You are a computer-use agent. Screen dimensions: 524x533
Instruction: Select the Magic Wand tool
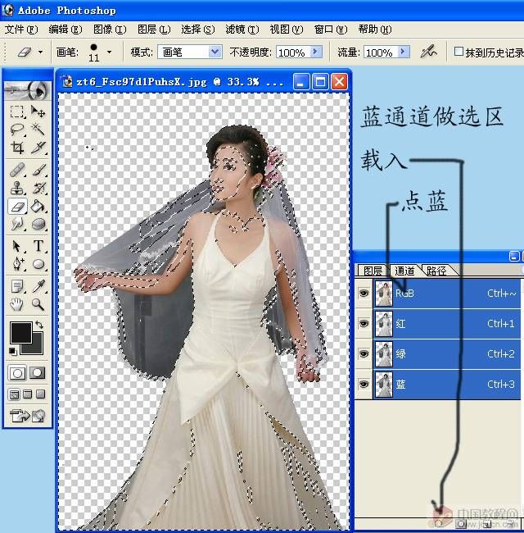(38, 130)
